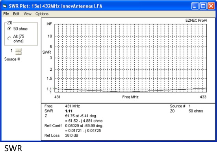Increase Source # with the up spinner arrow
The height and width of the screenshot is (154, 217).
19,50
